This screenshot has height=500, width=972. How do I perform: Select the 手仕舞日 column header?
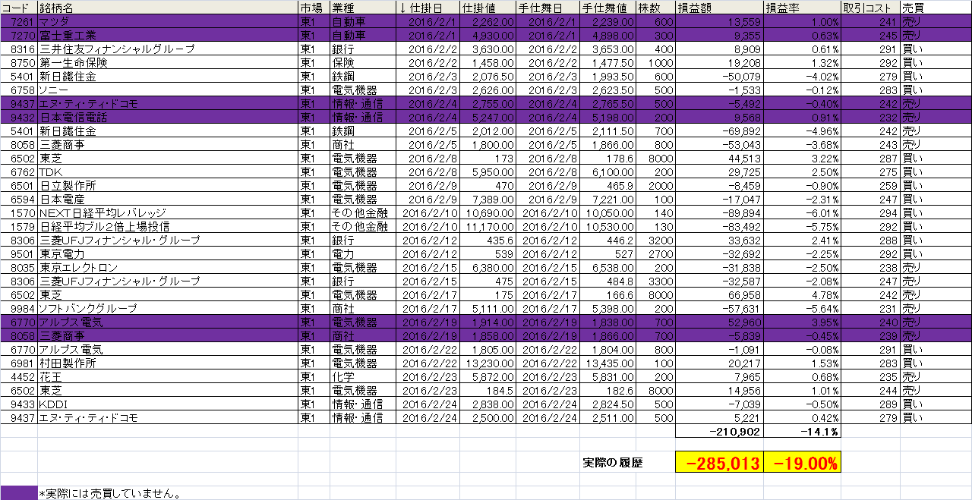[549, 8]
